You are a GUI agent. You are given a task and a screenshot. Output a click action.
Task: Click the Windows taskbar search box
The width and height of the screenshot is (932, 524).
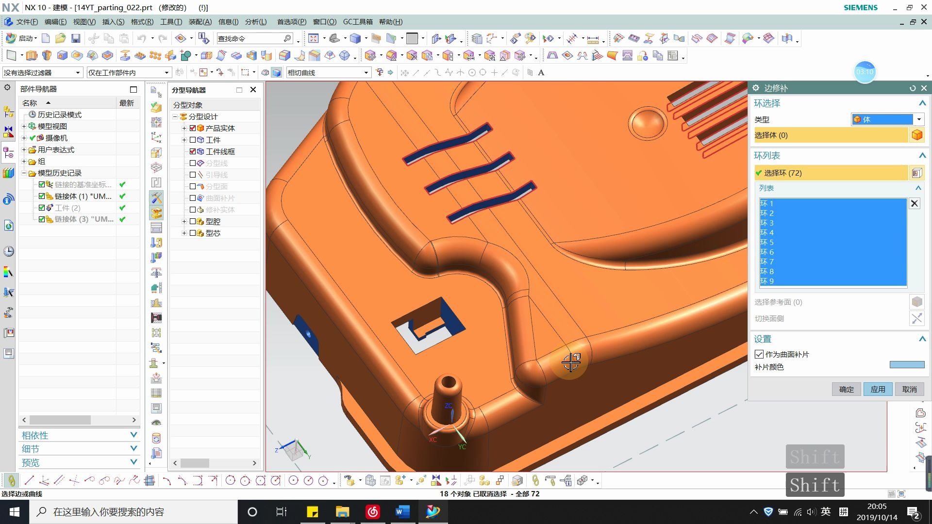tap(133, 512)
